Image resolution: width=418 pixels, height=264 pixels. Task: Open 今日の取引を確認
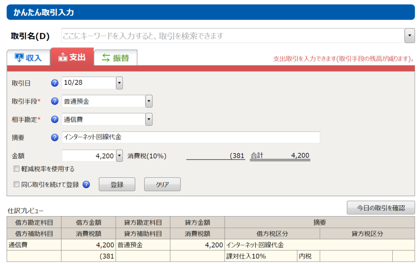click(381, 208)
